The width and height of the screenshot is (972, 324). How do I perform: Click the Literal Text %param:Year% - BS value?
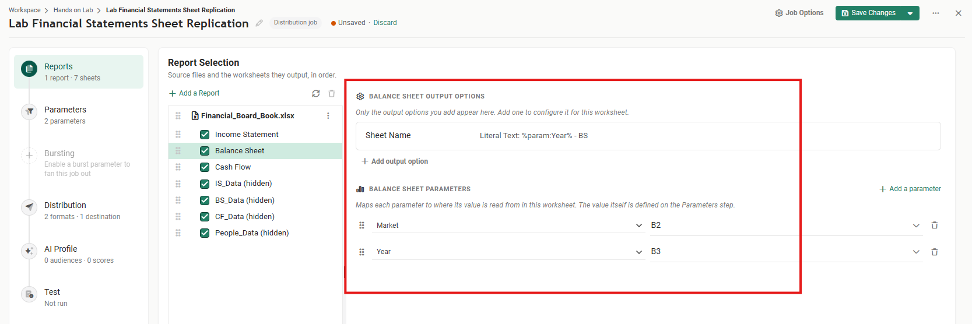click(x=534, y=136)
